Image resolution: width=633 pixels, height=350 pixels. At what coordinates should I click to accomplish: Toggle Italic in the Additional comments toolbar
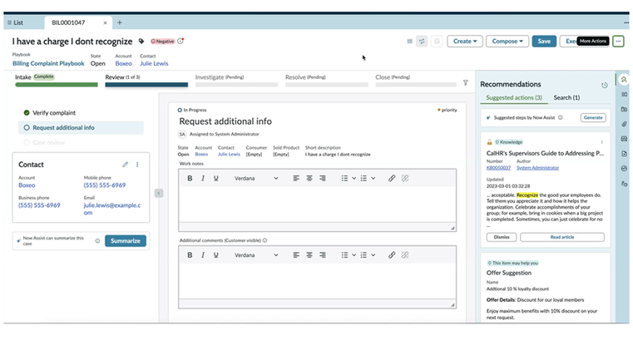tap(203, 255)
